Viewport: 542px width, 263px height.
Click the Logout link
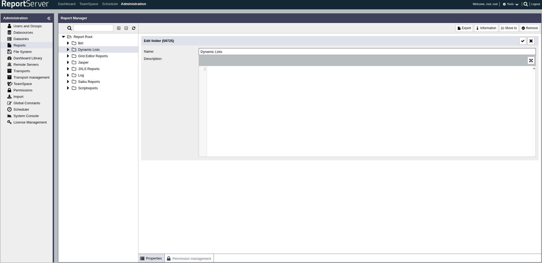536,4
